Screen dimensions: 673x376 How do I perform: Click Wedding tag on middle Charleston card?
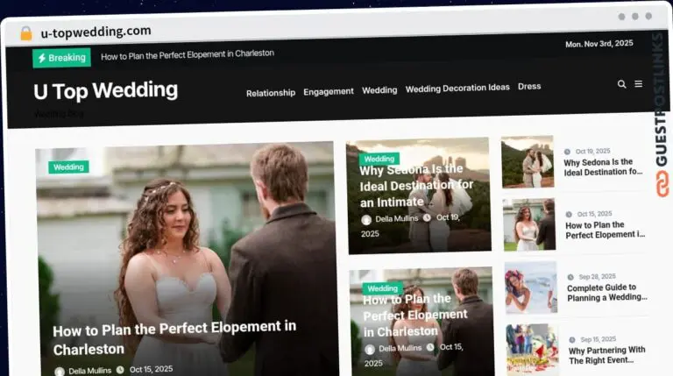pos(382,288)
